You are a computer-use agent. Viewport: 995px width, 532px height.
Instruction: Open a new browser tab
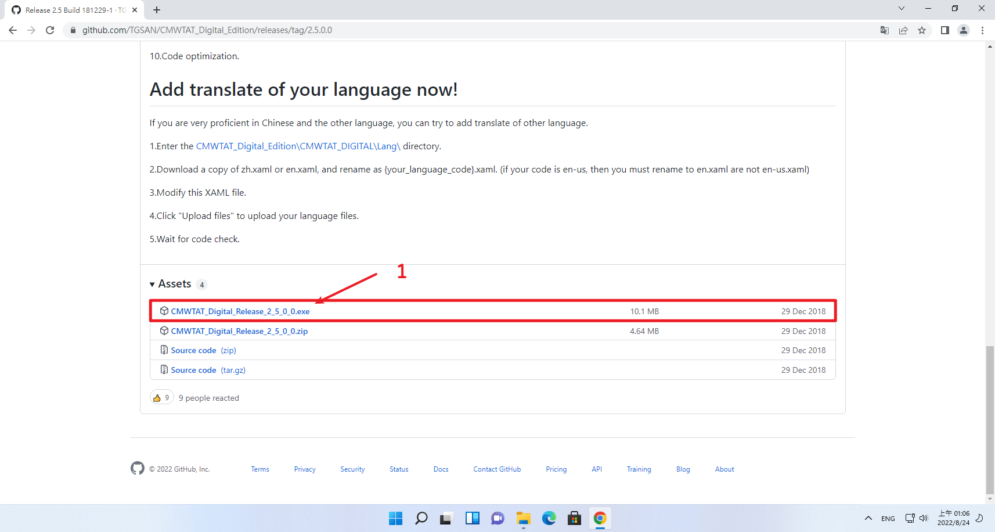157,10
